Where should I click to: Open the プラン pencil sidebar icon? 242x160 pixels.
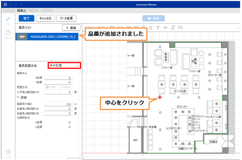[8, 19]
